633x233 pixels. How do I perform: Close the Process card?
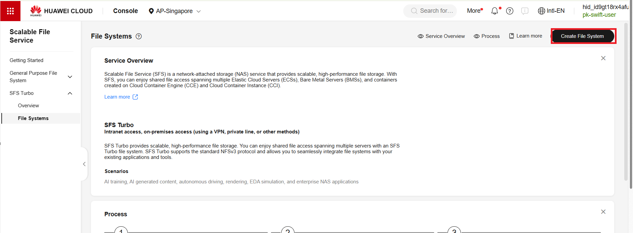click(603, 212)
